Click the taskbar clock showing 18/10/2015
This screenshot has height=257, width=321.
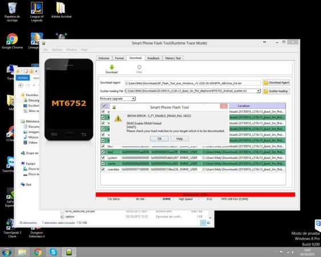(307, 252)
